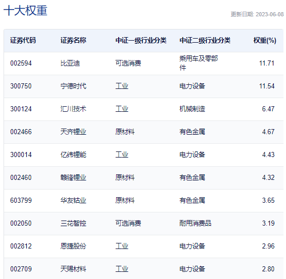Click the 十大权重 heading
This screenshot has width=286, height=279.
click(x=25, y=11)
